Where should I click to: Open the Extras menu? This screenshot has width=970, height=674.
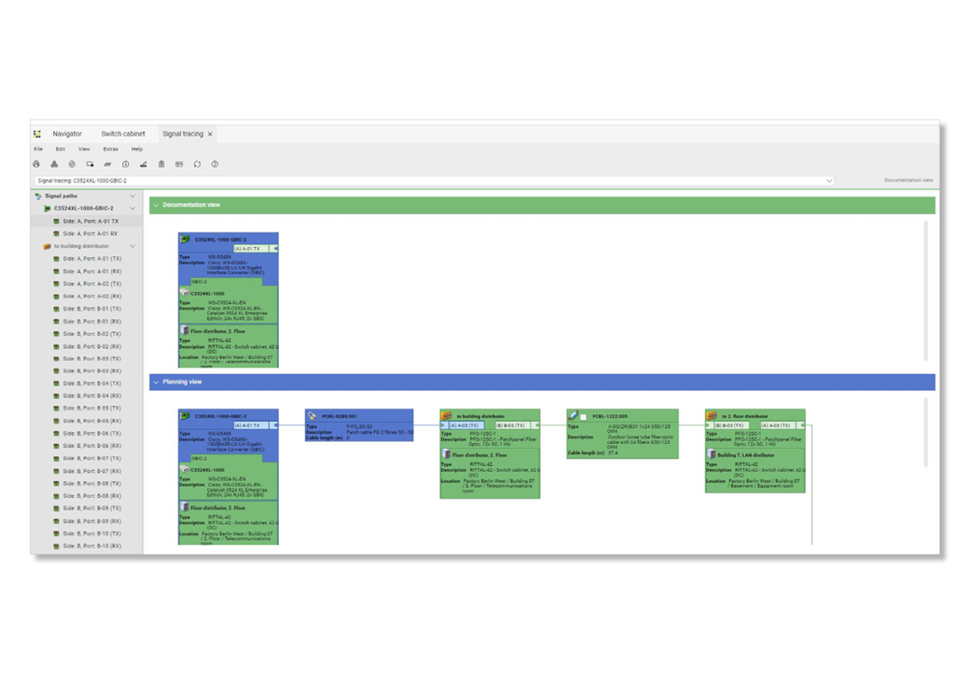pyautogui.click(x=110, y=149)
